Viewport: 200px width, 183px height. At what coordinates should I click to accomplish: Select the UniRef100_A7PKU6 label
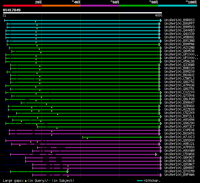pyautogui.click(x=179, y=86)
